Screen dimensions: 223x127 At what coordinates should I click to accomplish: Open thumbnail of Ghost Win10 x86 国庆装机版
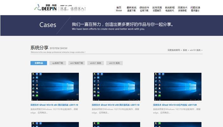tap(116, 87)
